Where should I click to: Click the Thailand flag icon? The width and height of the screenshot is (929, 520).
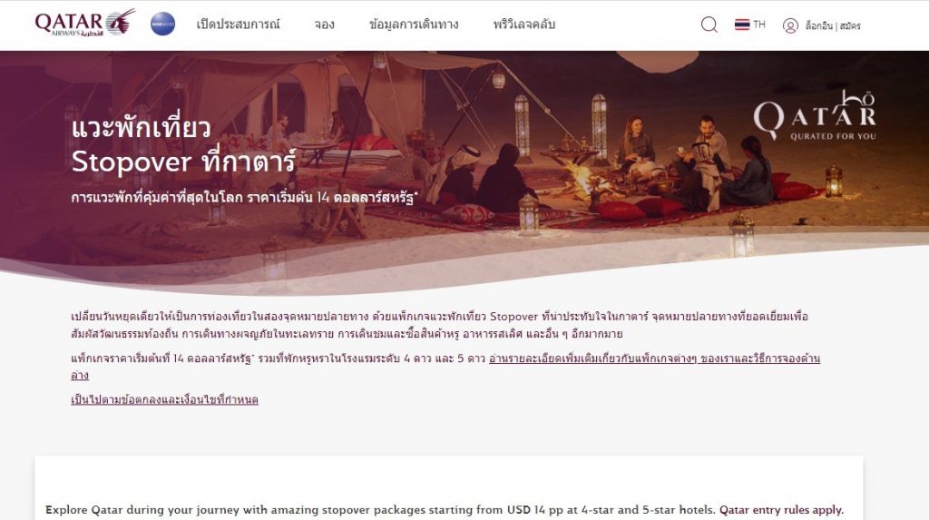[x=742, y=25]
